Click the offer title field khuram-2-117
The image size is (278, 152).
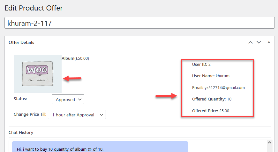[x=139, y=23]
